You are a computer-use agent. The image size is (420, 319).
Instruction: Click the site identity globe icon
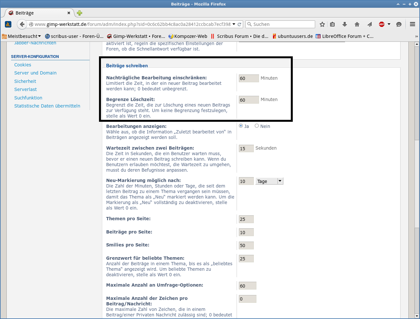tap(31, 24)
